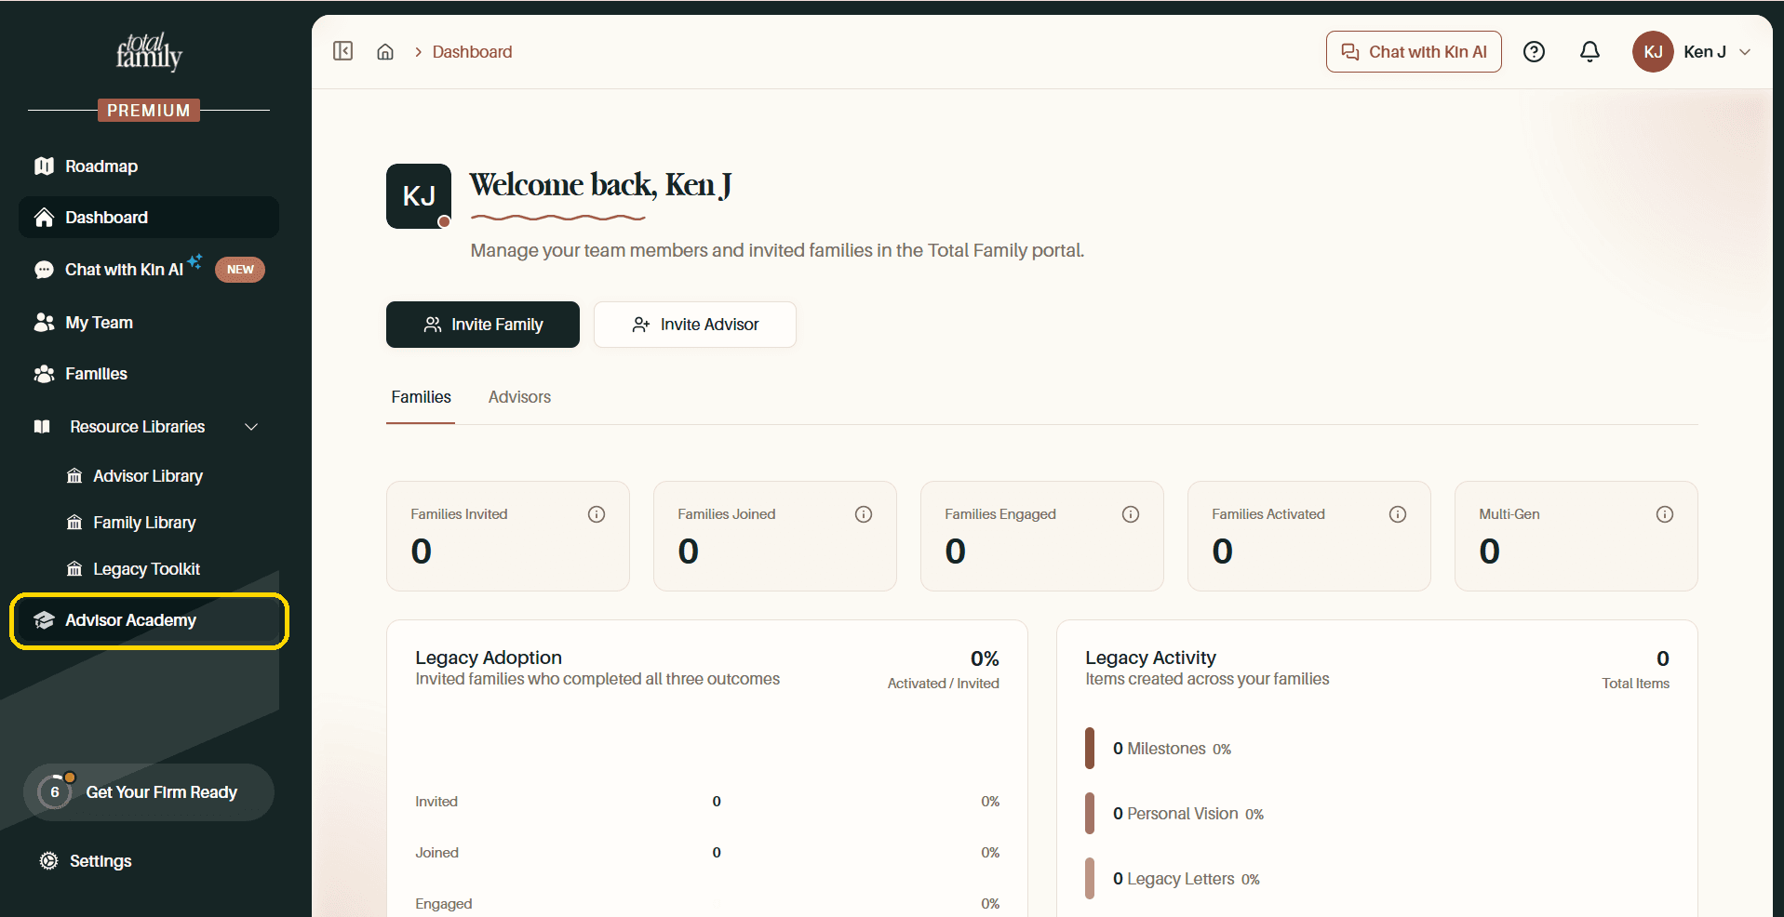Click the home breadcrumb icon
Screen dimensions: 1784x917
click(385, 52)
